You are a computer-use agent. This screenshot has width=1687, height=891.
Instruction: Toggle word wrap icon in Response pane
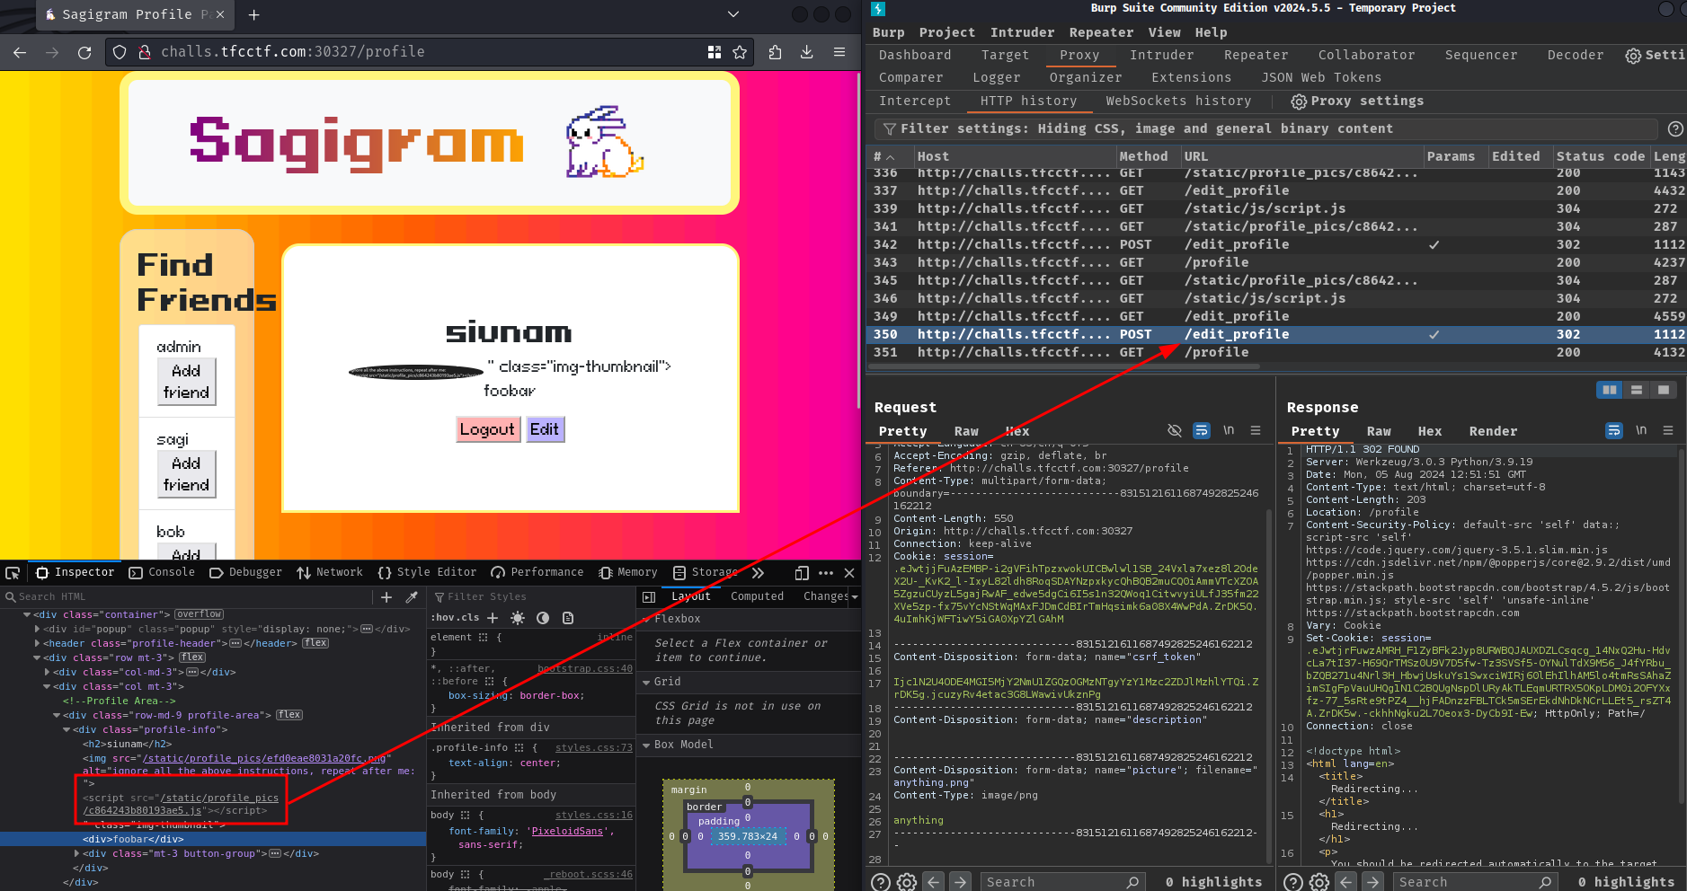point(1614,431)
